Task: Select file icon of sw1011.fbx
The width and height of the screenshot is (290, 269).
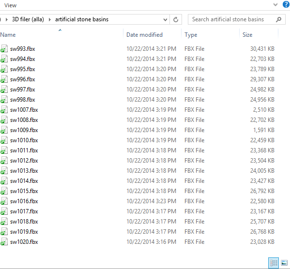Action: (4, 150)
